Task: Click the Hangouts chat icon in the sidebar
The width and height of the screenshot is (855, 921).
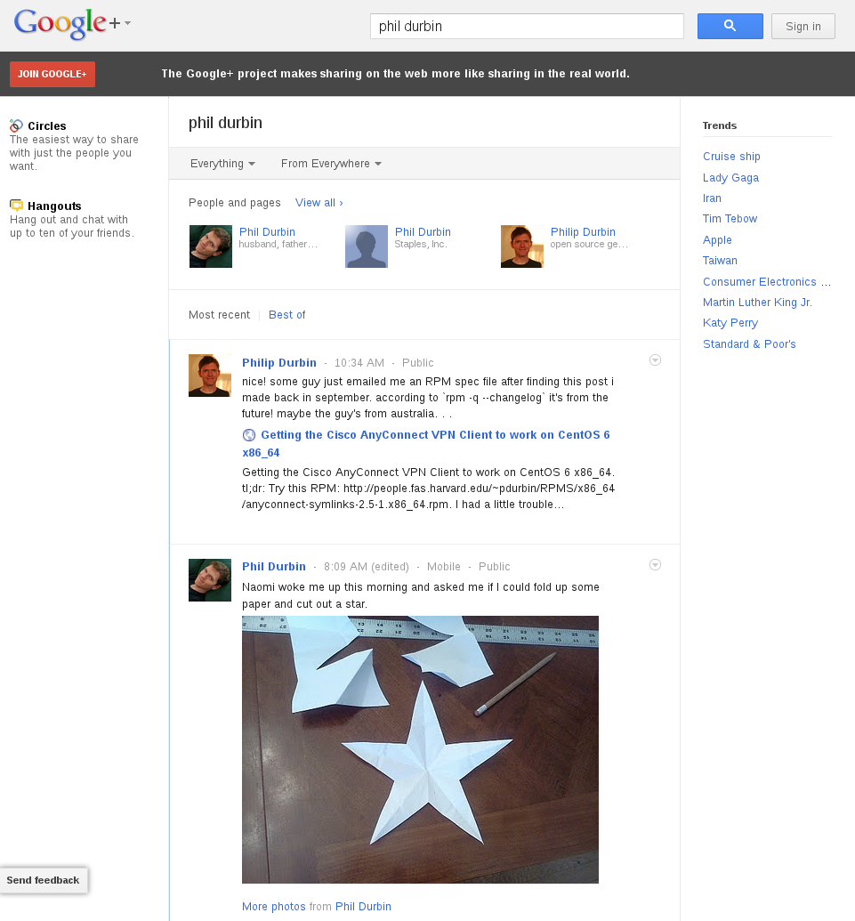Action: [x=16, y=206]
